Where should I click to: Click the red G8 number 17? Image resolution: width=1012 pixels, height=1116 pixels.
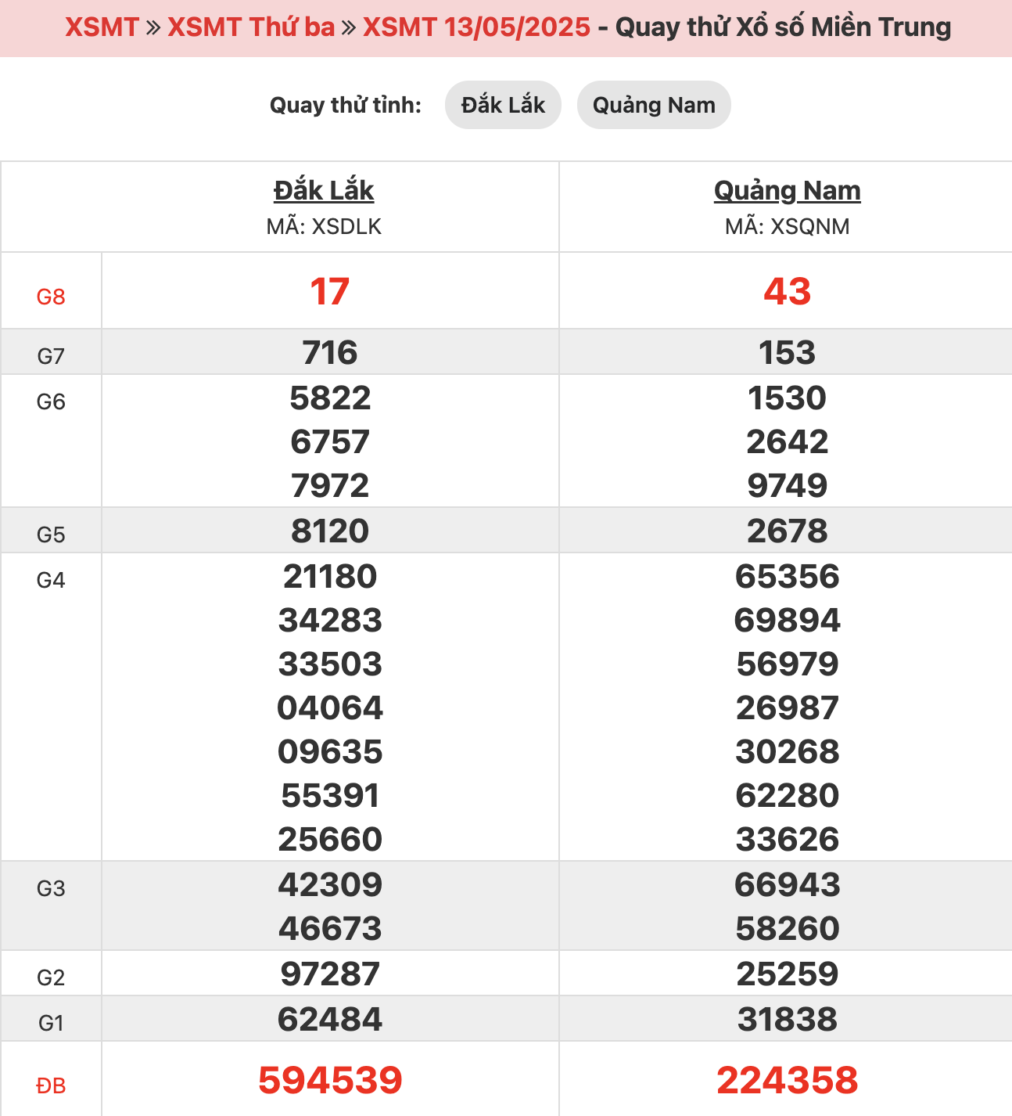pyautogui.click(x=329, y=291)
